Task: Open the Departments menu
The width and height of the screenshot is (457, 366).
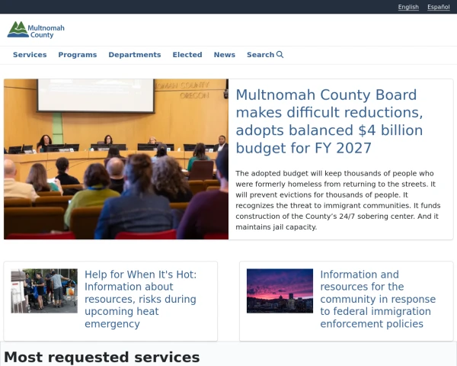Action: (135, 55)
